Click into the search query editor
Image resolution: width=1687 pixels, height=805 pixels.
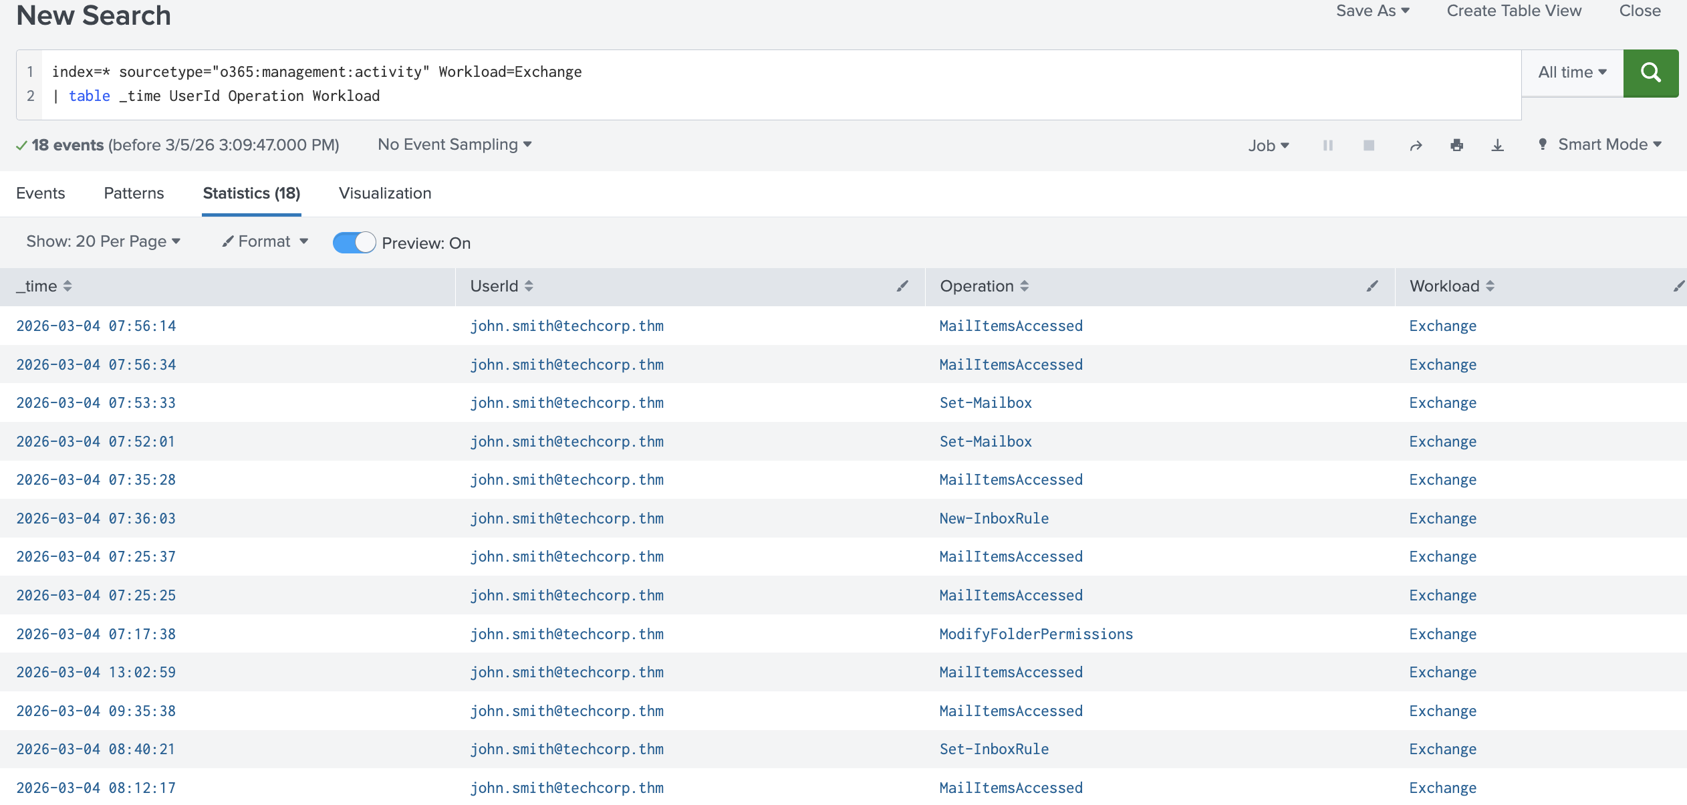coord(781,84)
